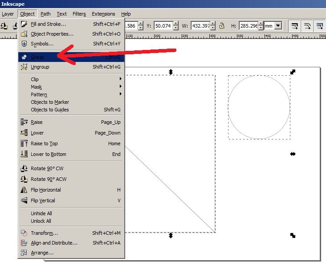
Task: Decrease the width with down arrow
Action: coord(213,28)
